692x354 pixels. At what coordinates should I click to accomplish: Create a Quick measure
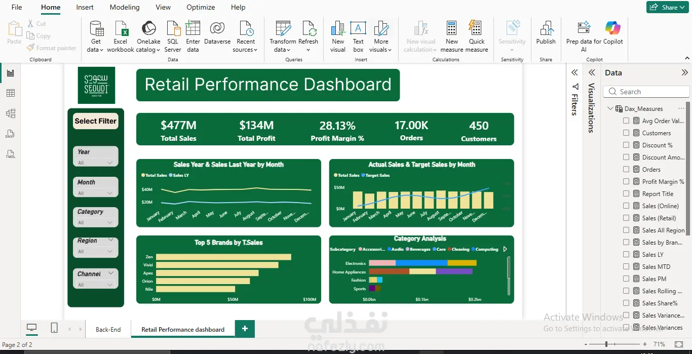[477, 36]
